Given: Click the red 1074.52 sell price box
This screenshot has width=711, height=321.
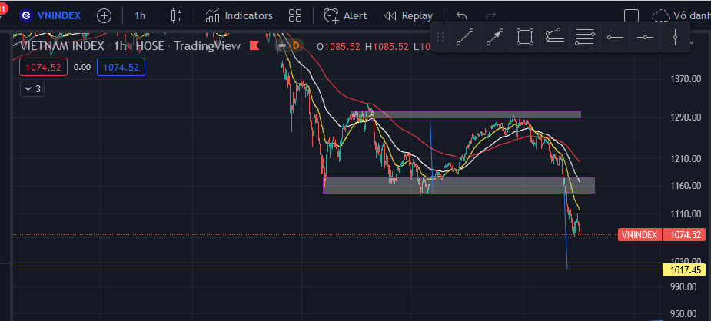Looking at the screenshot, I should (44, 67).
